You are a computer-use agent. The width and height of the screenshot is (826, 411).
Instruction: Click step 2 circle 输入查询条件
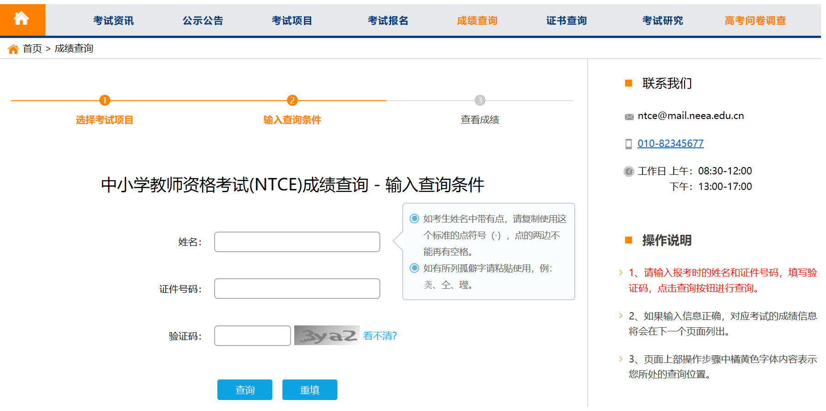[x=292, y=100]
